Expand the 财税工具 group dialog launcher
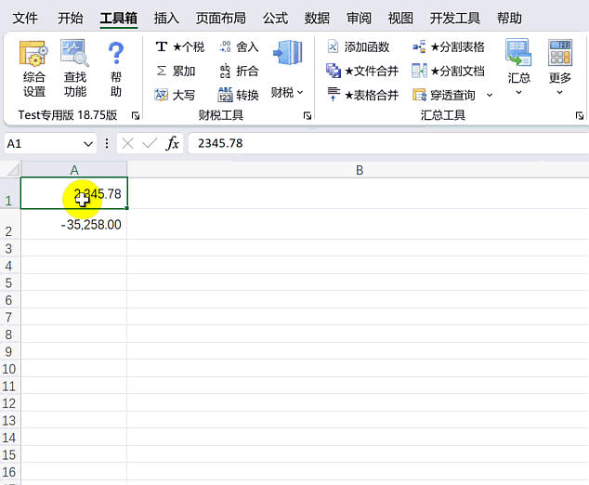This screenshot has width=589, height=485. pos(308,116)
